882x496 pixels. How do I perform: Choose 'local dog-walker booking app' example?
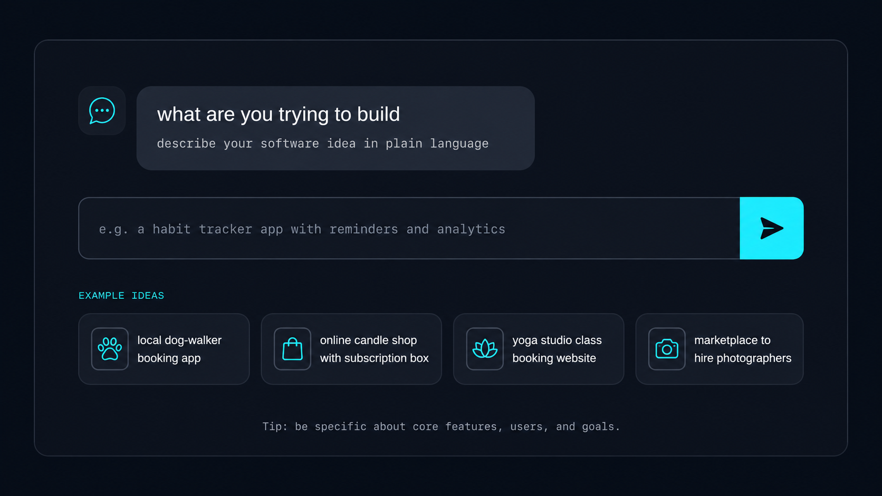coord(164,349)
